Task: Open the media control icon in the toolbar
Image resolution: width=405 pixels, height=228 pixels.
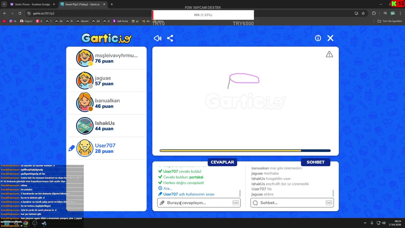Action: [x=385, y=13]
